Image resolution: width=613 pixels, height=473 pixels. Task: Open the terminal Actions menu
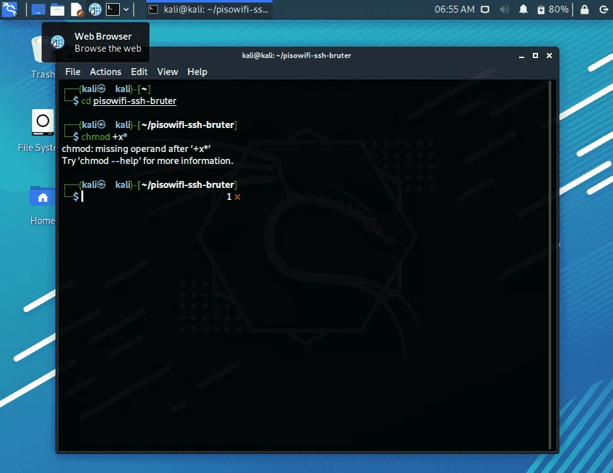pyautogui.click(x=105, y=72)
